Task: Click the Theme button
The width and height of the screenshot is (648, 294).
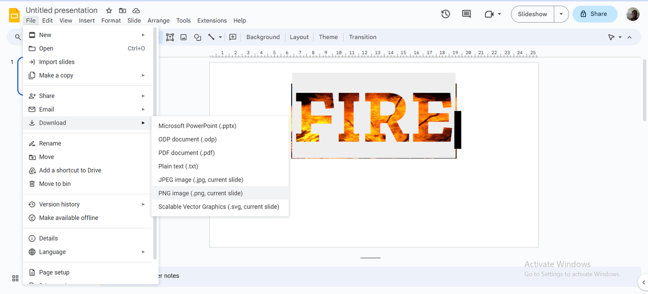Action: (x=328, y=37)
